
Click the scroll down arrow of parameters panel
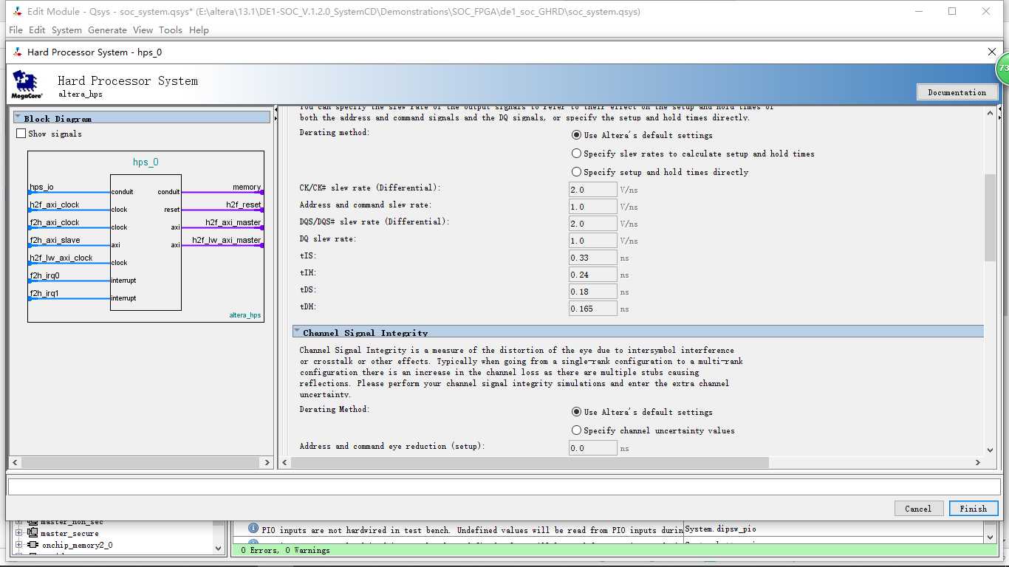pos(991,450)
